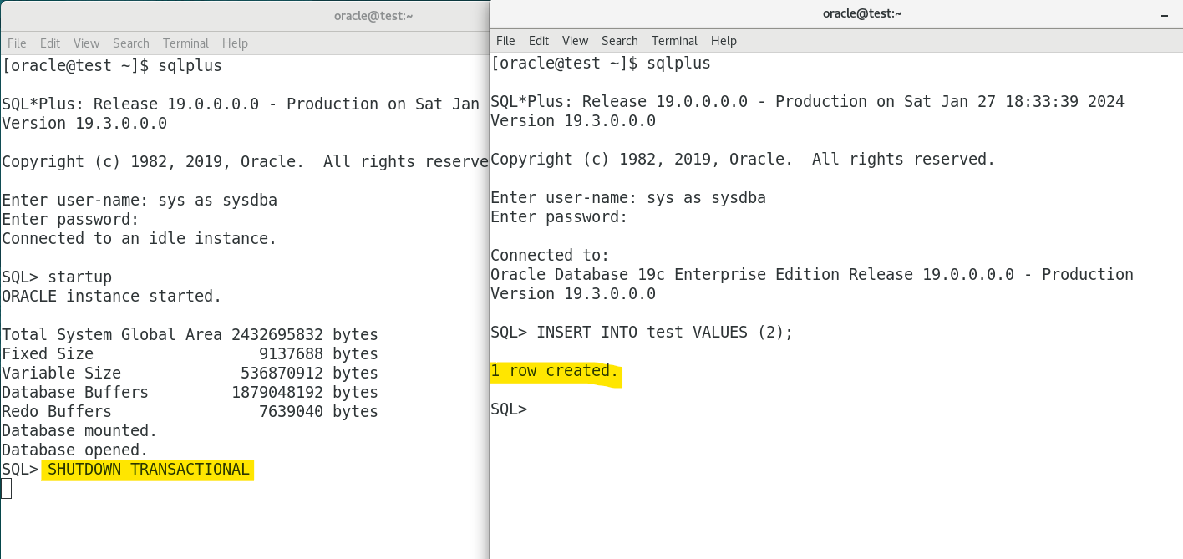
Task: Click Copyright line in left terminal
Action: pos(245,162)
